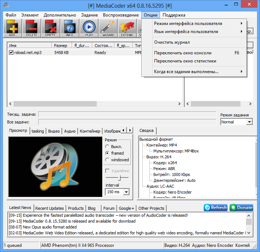Select the framed preview mode radio button
Image resolution: width=260 pixels, height=252 pixels.
[107, 153]
